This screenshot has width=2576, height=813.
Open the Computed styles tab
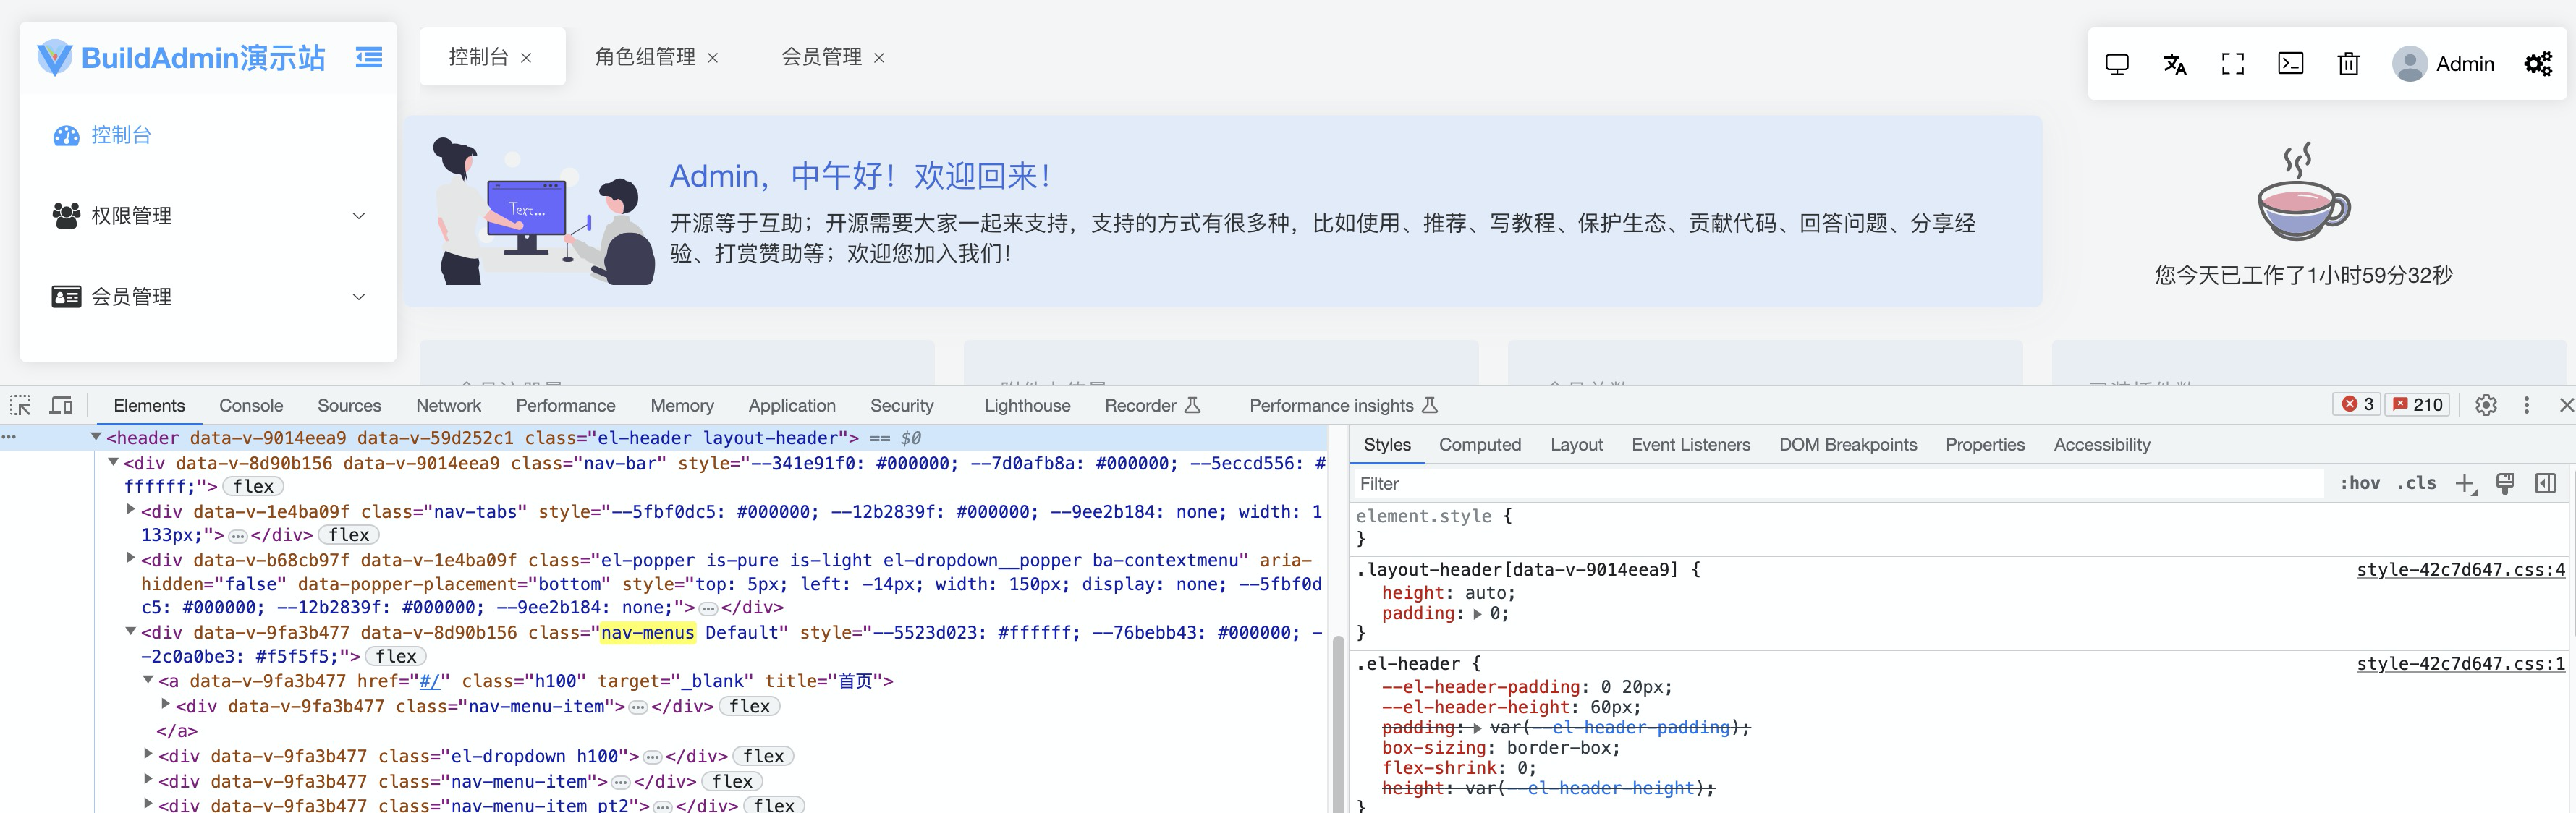pyautogui.click(x=1479, y=444)
